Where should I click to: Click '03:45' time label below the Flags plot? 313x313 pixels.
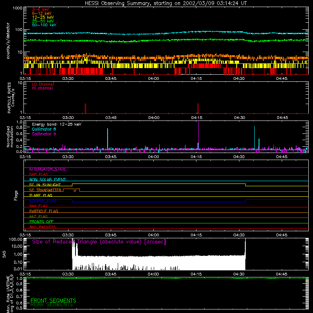pyautogui.click(x=111, y=235)
